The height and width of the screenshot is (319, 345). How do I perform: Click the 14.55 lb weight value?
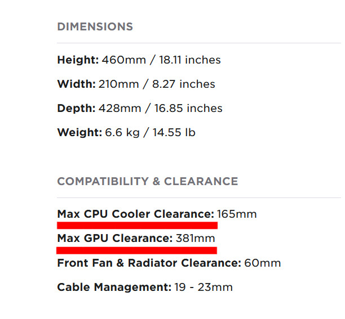(174, 133)
